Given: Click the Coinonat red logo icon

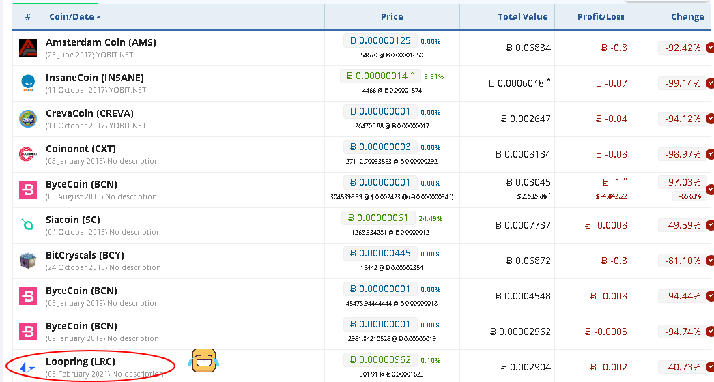Looking at the screenshot, I should click(x=28, y=154).
